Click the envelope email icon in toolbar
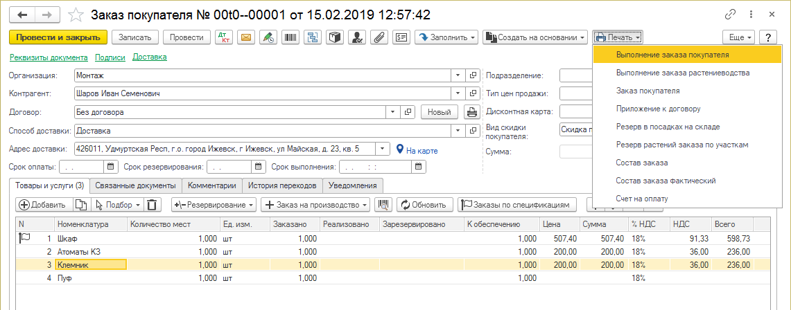The height and width of the screenshot is (310, 791). pos(245,37)
